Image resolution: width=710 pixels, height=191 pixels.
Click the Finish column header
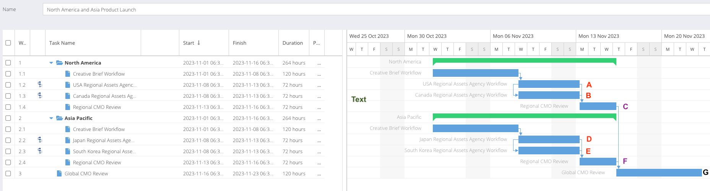pyautogui.click(x=239, y=43)
